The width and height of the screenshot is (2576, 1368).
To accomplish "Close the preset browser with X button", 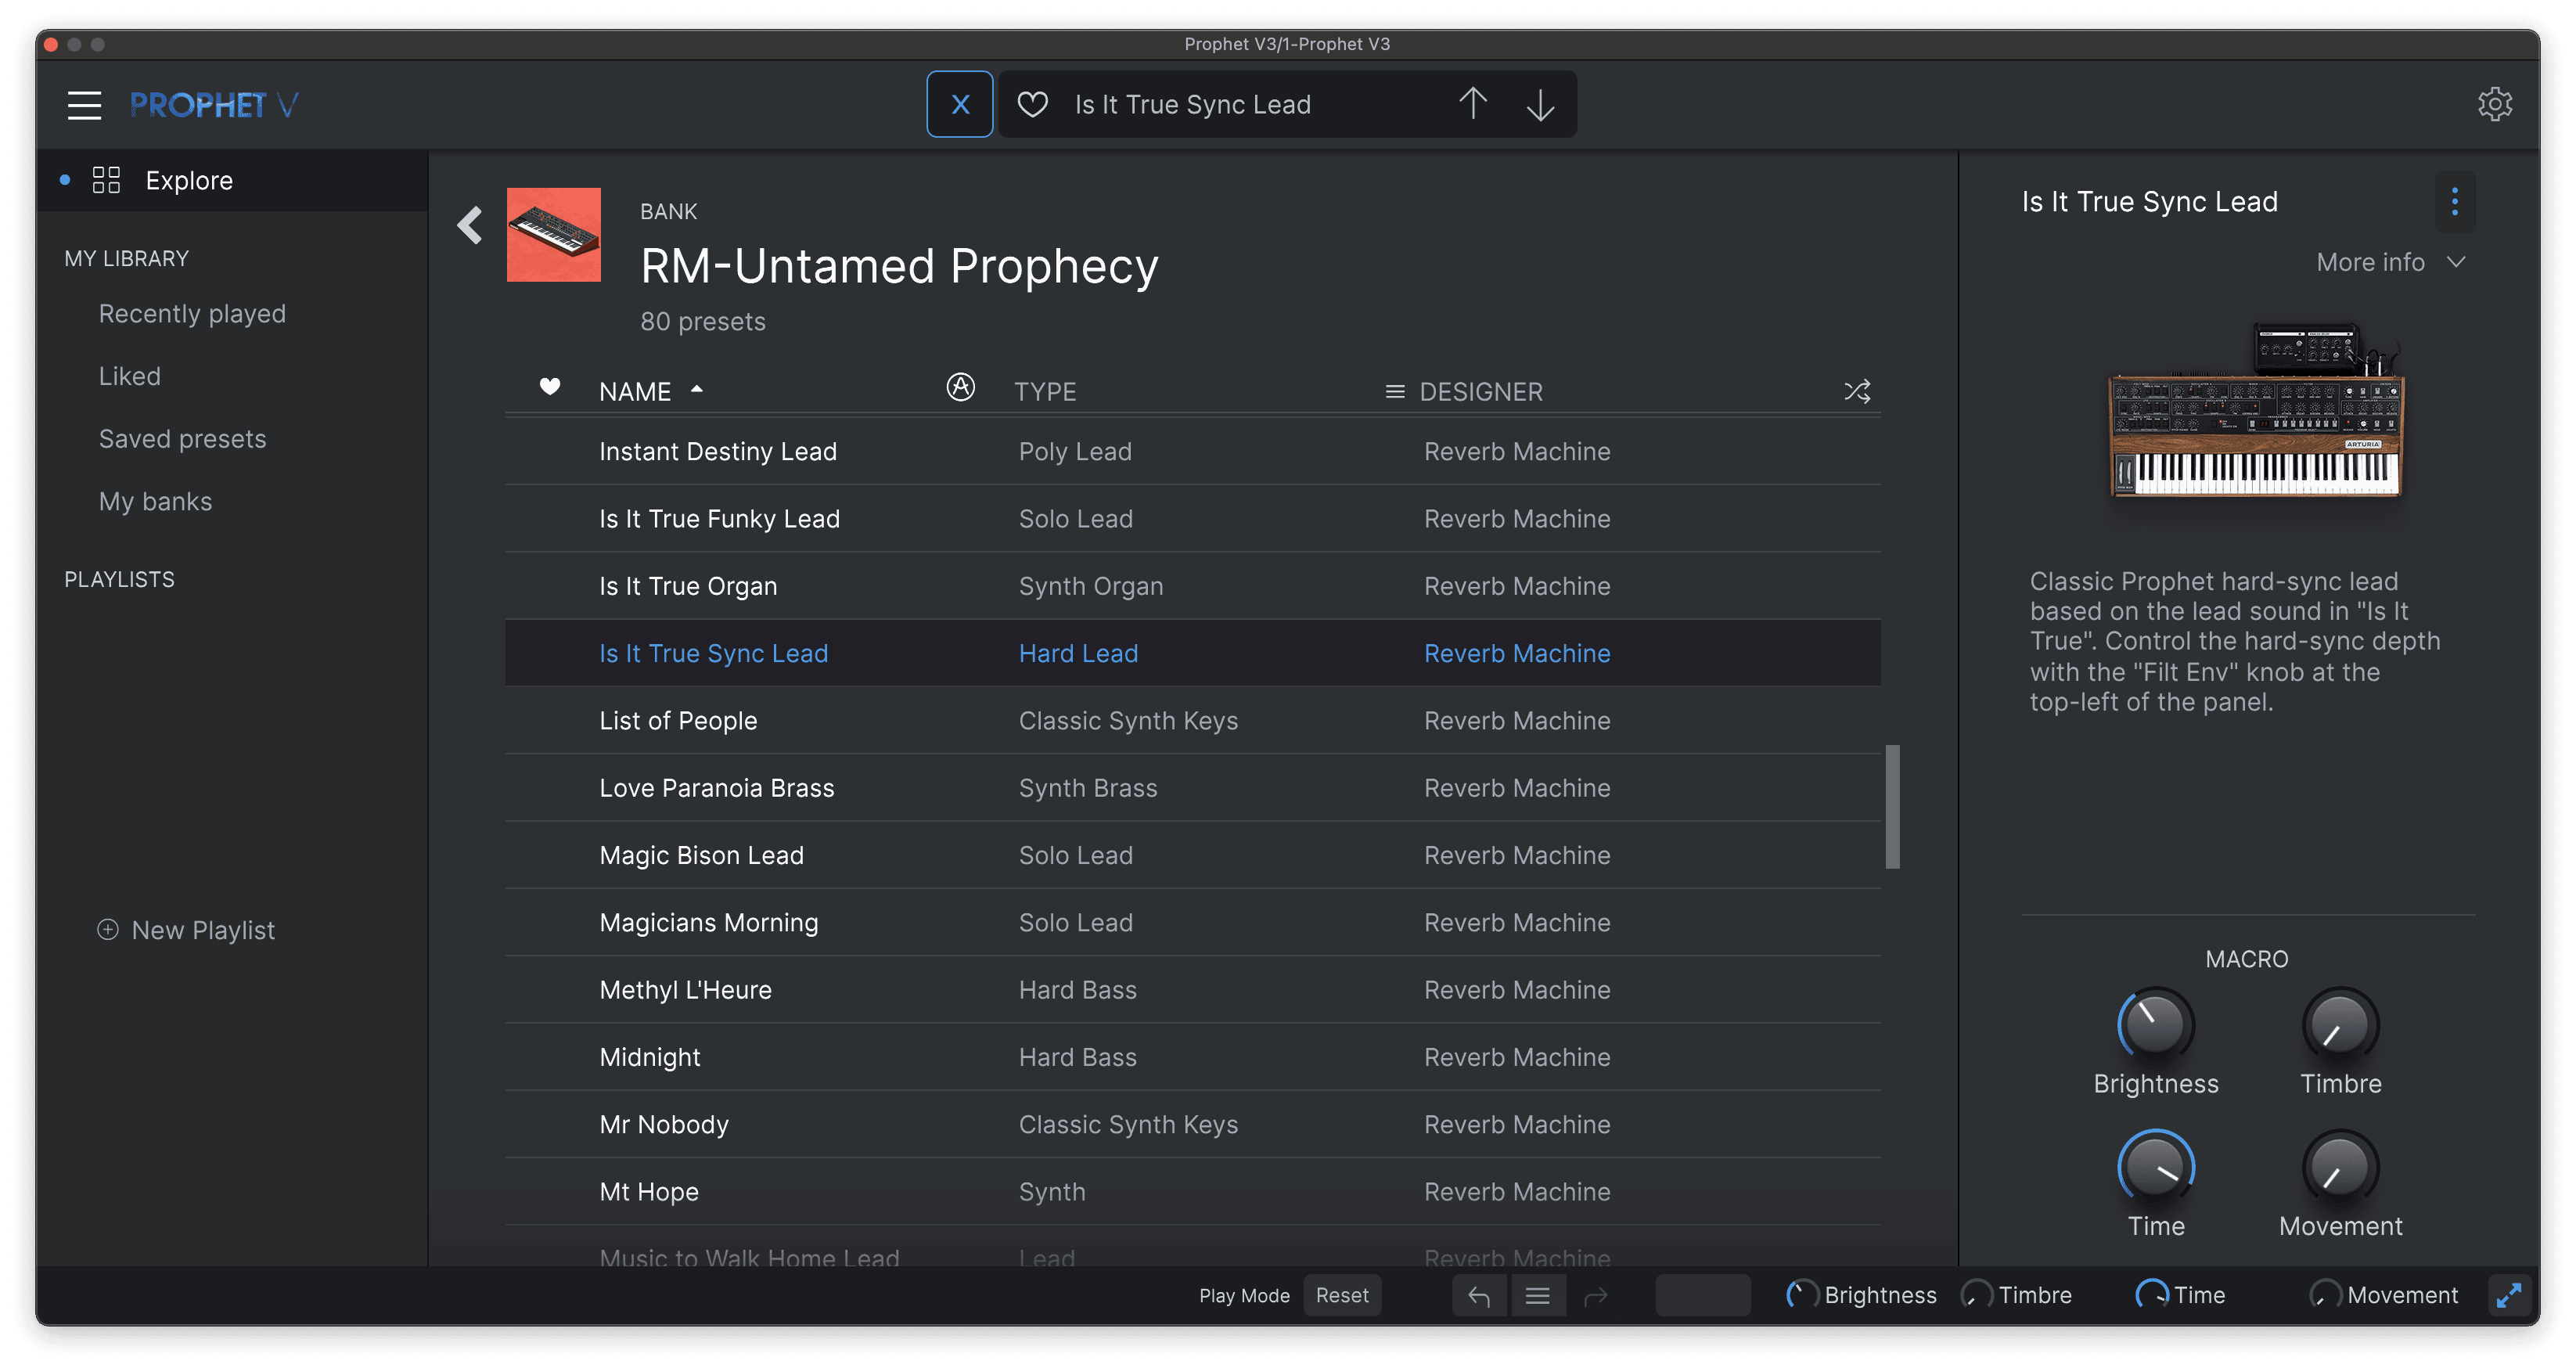I will click(959, 104).
